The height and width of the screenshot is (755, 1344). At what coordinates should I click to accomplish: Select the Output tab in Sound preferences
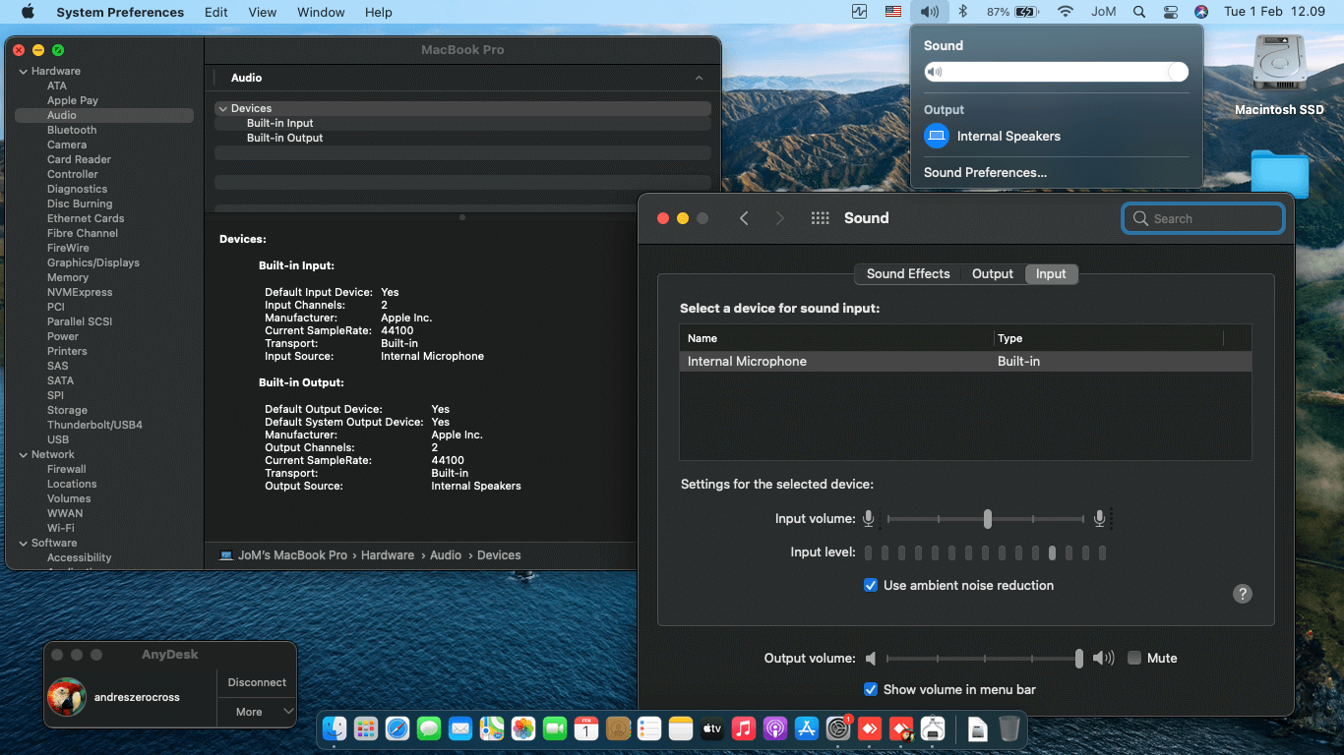tap(992, 273)
